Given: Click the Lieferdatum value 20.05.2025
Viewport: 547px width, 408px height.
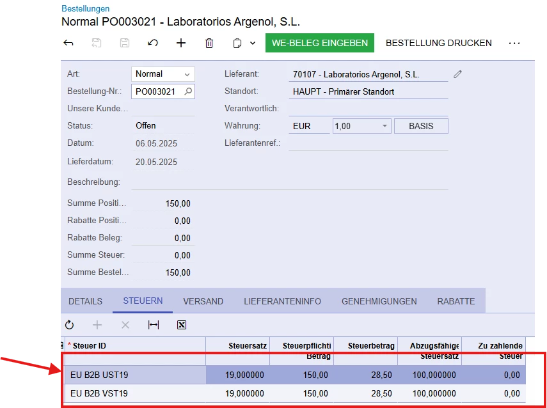Looking at the screenshot, I should click(x=156, y=162).
